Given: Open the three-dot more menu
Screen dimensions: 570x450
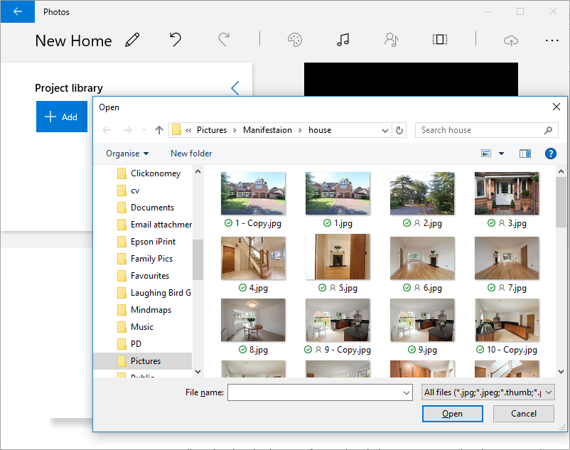Looking at the screenshot, I should point(552,41).
